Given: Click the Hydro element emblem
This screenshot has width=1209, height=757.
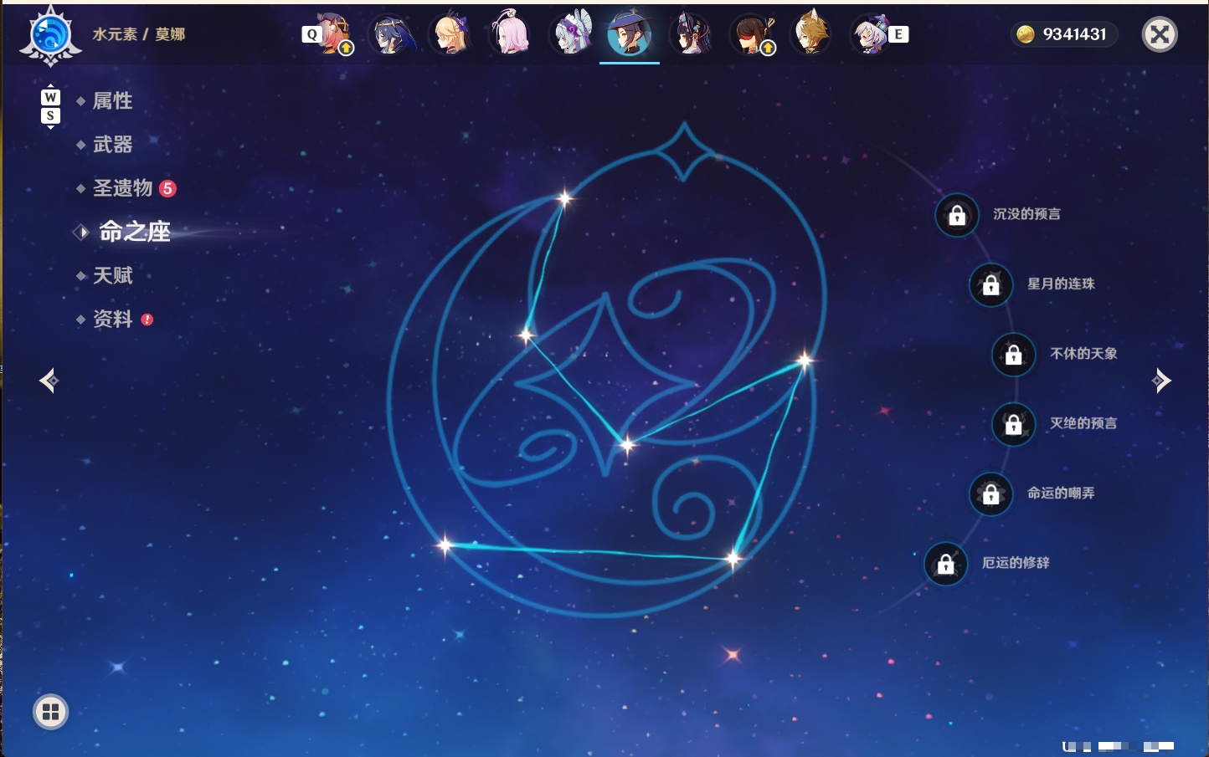Looking at the screenshot, I should tap(50, 35).
